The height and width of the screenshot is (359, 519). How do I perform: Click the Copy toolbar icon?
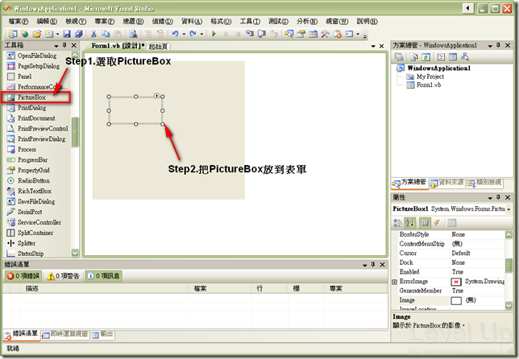(x=106, y=34)
